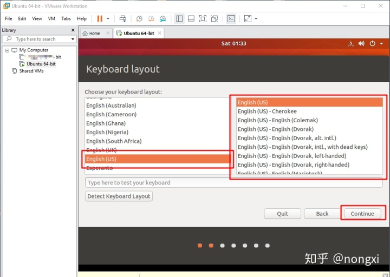This screenshot has width=390, height=277.
Task: Select English (Ghana) layout
Action: point(158,123)
